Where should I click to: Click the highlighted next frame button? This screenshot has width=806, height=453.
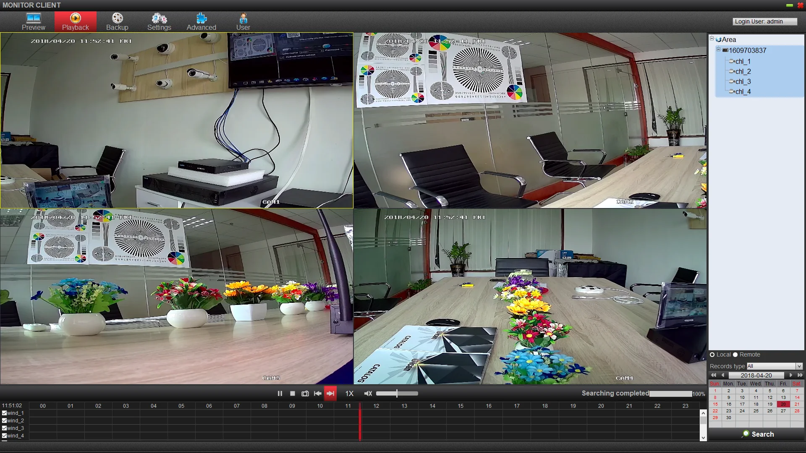(330, 393)
